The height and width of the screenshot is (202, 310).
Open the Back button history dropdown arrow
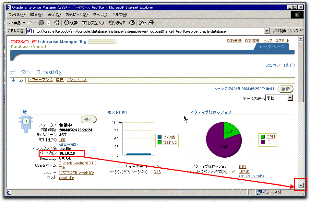[x=24, y=23]
